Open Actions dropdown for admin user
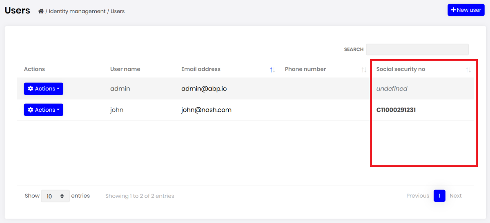The width and height of the screenshot is (490, 223). [x=43, y=89]
